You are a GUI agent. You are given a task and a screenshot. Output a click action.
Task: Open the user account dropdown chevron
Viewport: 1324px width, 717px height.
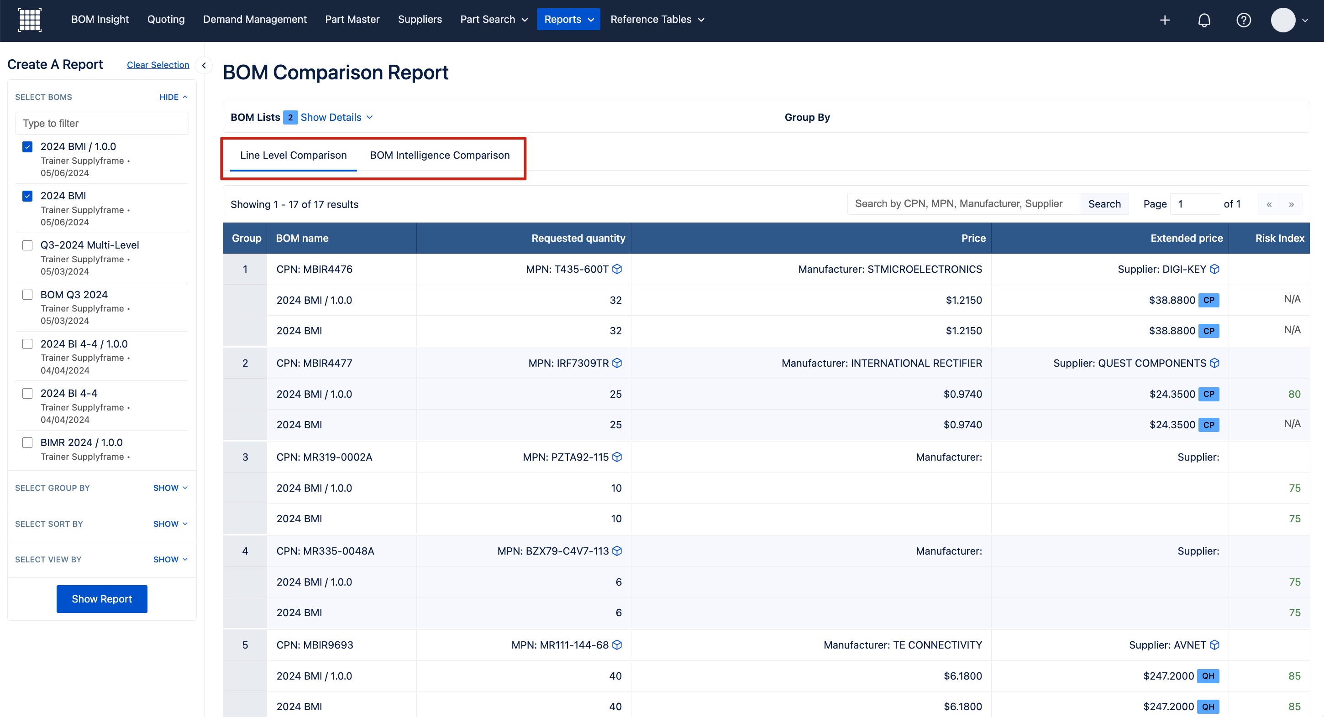(1305, 21)
